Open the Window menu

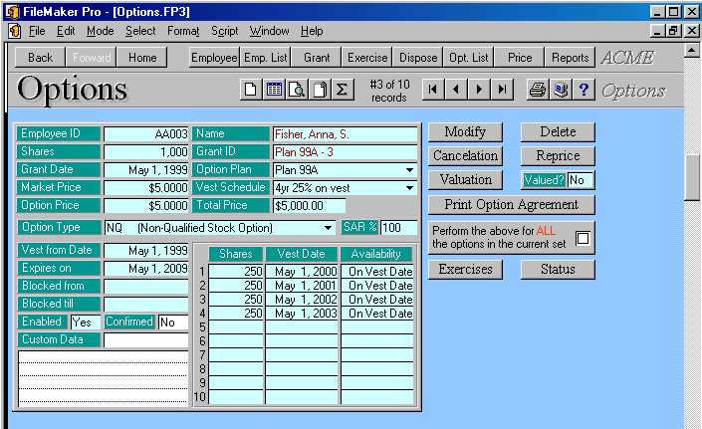pos(270,31)
